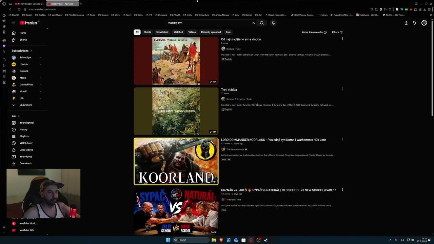Screen dimensions: 434x244
Task: Open Liked videos in the sidebar
Action: point(26,150)
